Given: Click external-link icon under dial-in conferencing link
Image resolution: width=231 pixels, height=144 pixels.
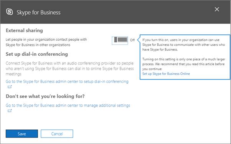Looking at the screenshot, I should coord(10,87).
